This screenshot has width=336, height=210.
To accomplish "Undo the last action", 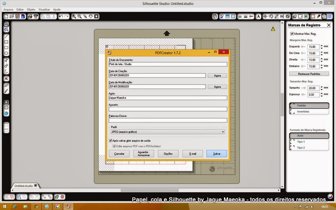I will pos(61,16).
